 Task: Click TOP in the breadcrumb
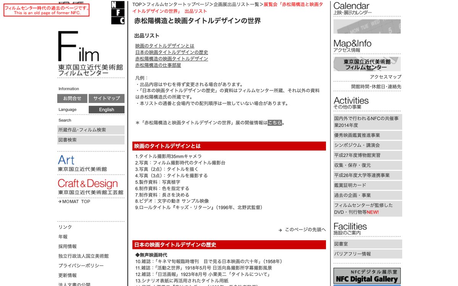pyautogui.click(x=137, y=5)
